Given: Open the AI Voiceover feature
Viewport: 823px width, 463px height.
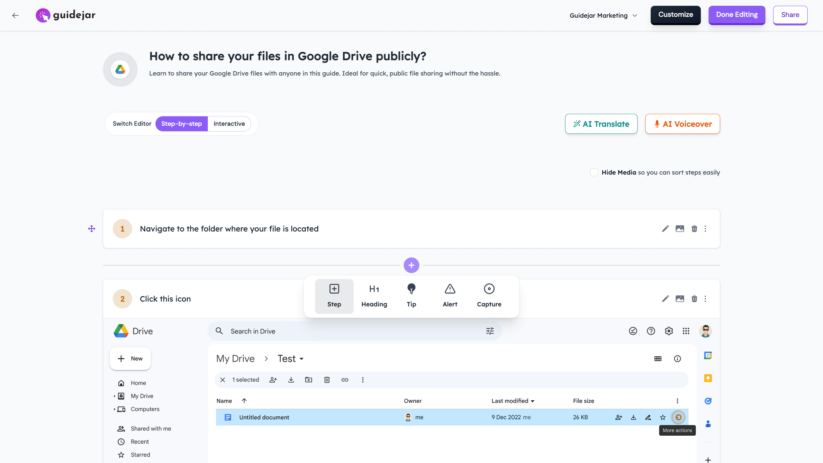Looking at the screenshot, I should 682,124.
